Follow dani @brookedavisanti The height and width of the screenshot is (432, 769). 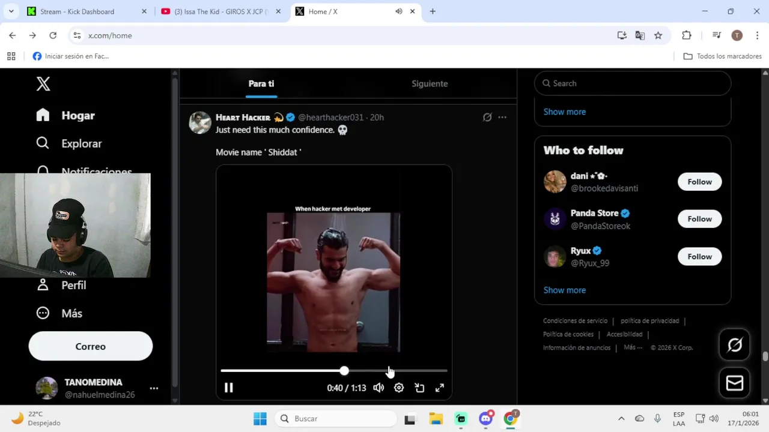[x=700, y=182]
